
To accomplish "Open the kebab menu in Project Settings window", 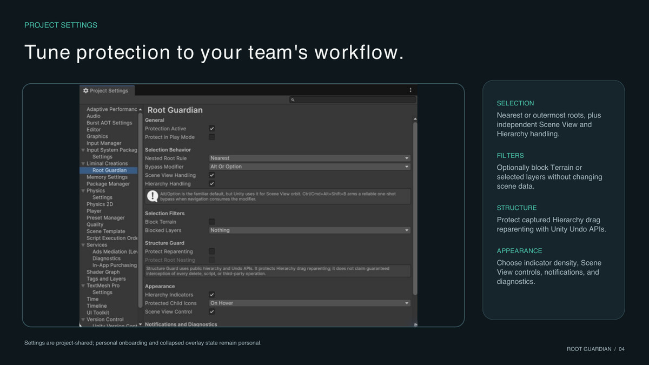I will pyautogui.click(x=410, y=90).
